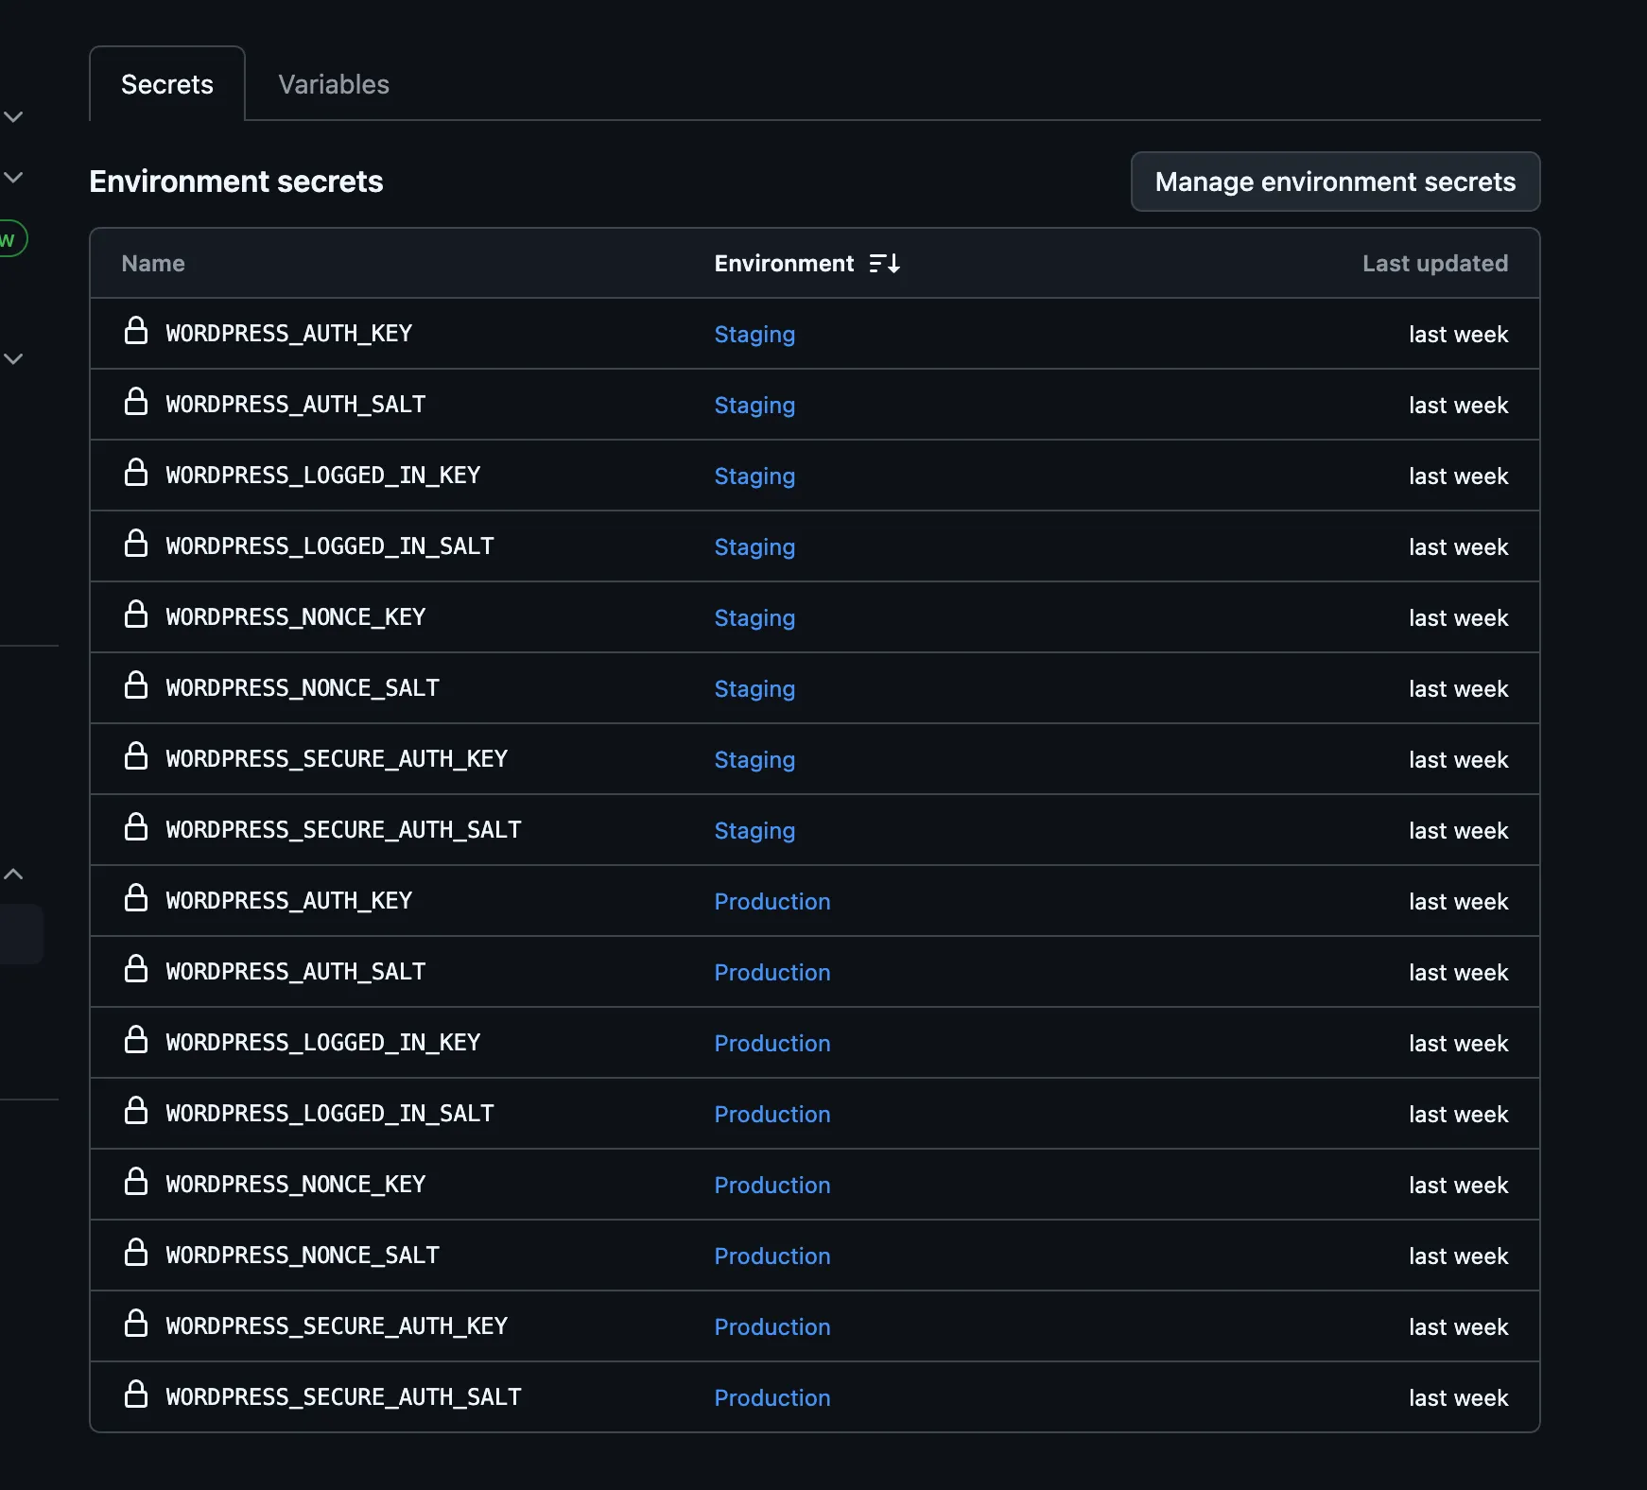Open Staging link for WORDPRESS_AUTH_SALT
This screenshot has height=1490, width=1647.
click(x=754, y=406)
